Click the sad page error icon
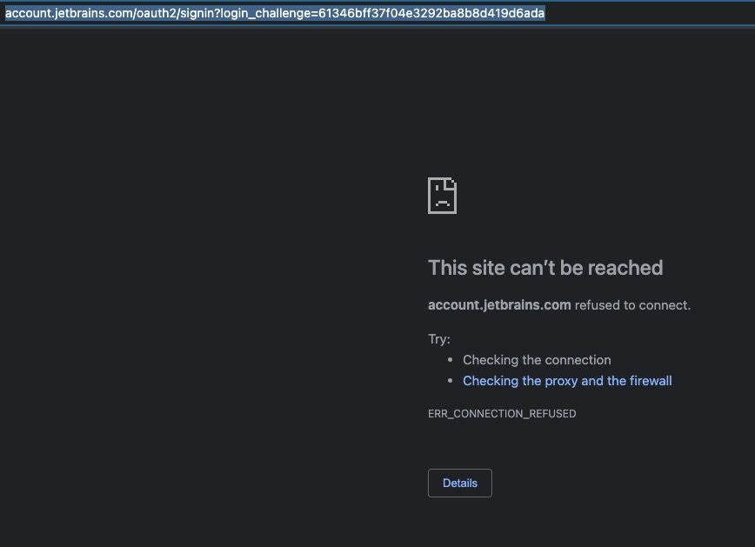 coord(442,196)
